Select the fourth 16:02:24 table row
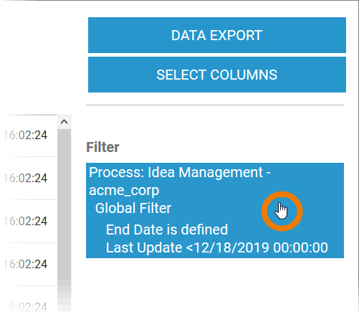The width and height of the screenshot is (359, 317). [x=29, y=264]
